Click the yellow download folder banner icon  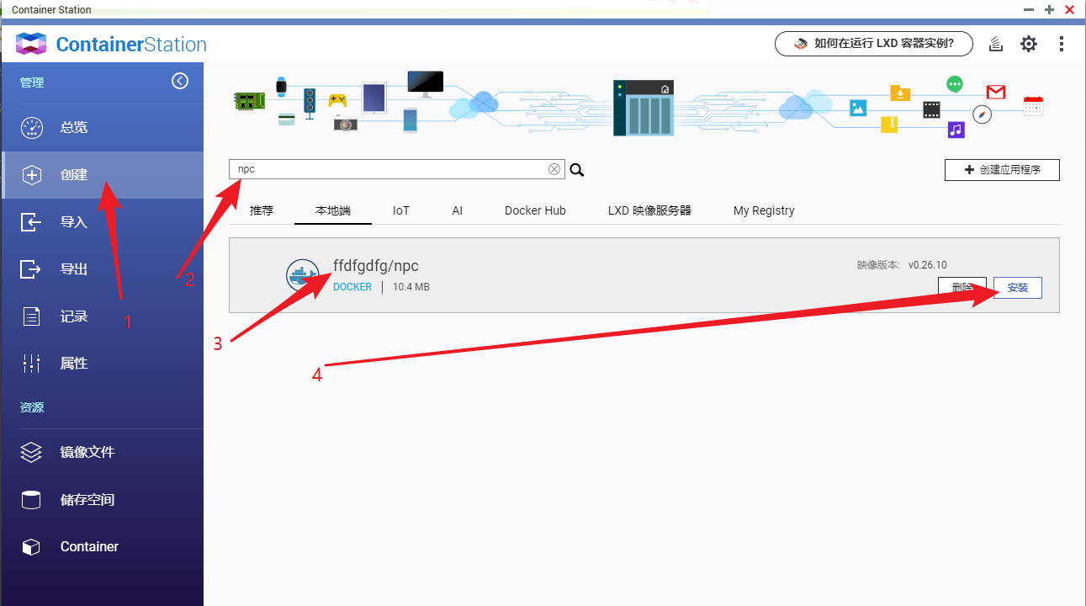point(900,93)
